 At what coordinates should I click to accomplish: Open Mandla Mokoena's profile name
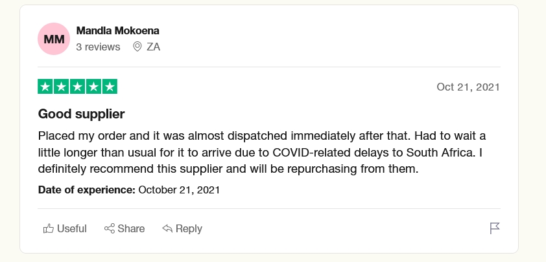click(118, 30)
